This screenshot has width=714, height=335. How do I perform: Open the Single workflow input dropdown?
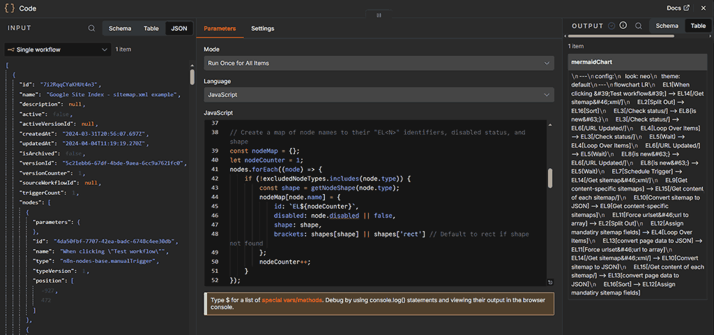tap(57, 50)
